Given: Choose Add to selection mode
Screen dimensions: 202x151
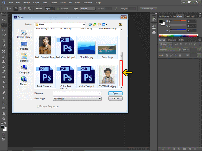Looking at the screenshot, I should pyautogui.click(x=20, y=8).
